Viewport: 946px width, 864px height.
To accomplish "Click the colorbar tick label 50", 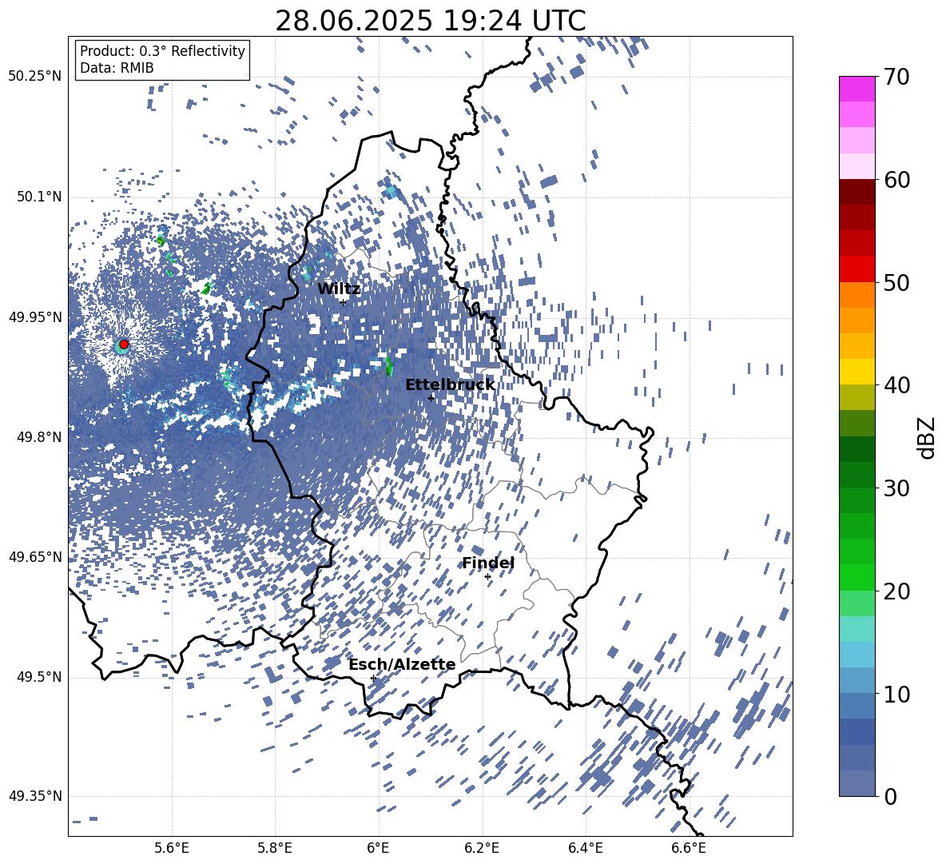I will (x=896, y=283).
